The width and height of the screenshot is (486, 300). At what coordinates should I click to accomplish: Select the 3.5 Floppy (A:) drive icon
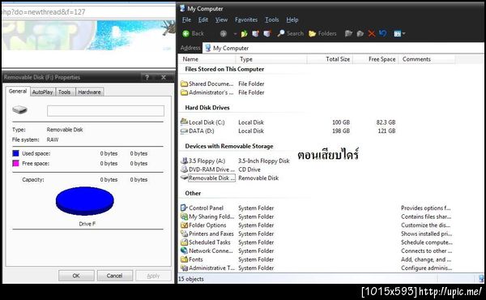(x=184, y=161)
